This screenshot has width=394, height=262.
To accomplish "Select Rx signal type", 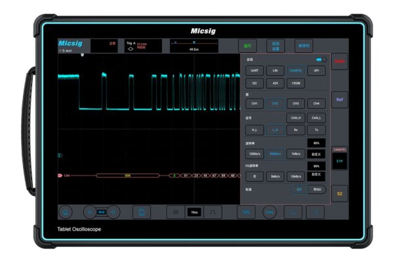I will click(295, 130).
